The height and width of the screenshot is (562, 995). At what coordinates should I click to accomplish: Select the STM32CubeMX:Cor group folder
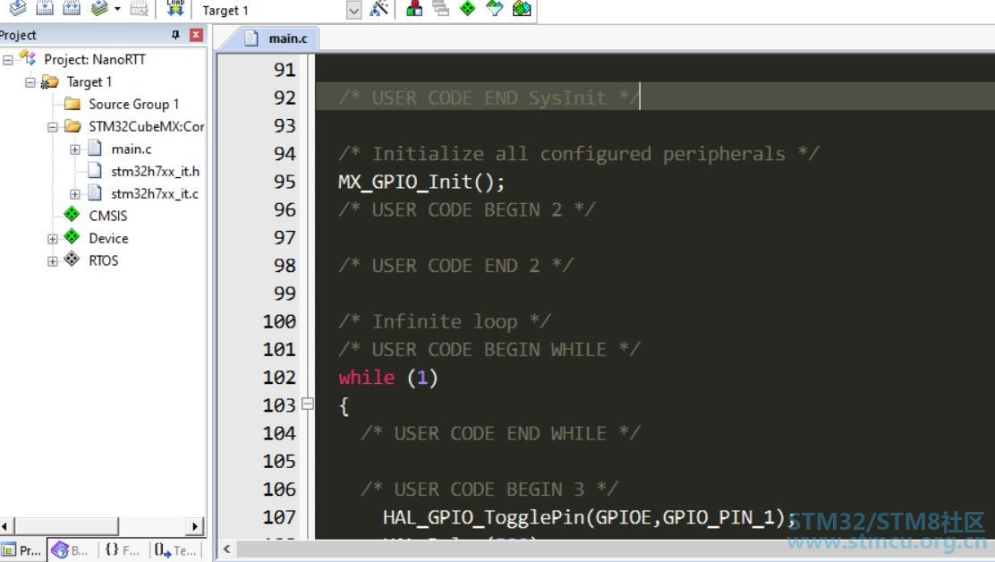tap(146, 127)
